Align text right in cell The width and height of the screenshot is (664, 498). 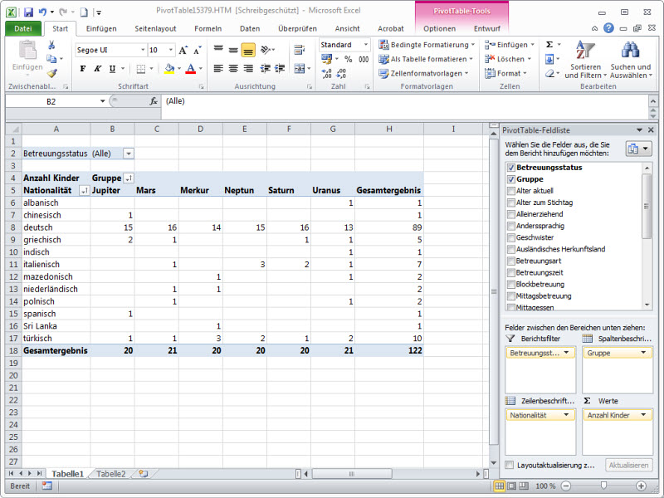(x=248, y=69)
